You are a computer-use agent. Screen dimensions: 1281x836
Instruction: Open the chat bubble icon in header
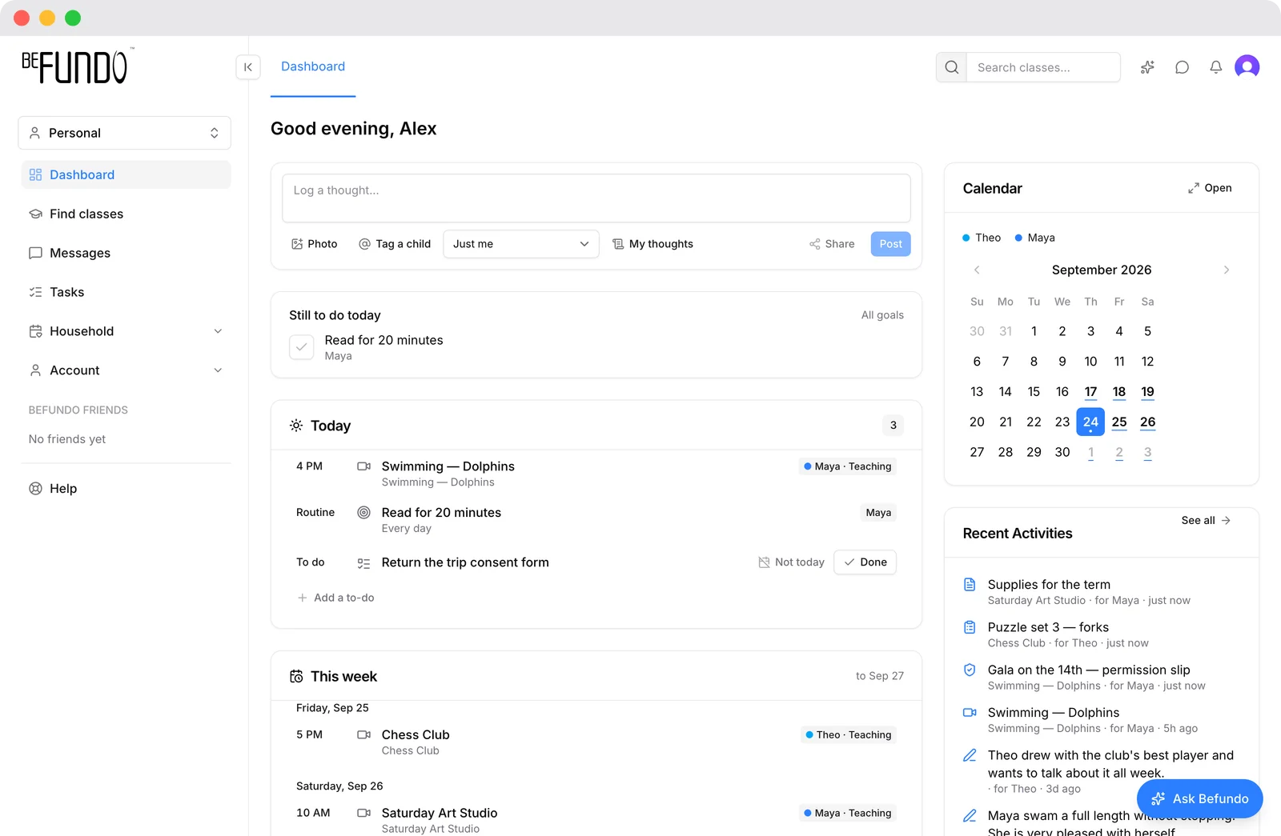pos(1182,67)
